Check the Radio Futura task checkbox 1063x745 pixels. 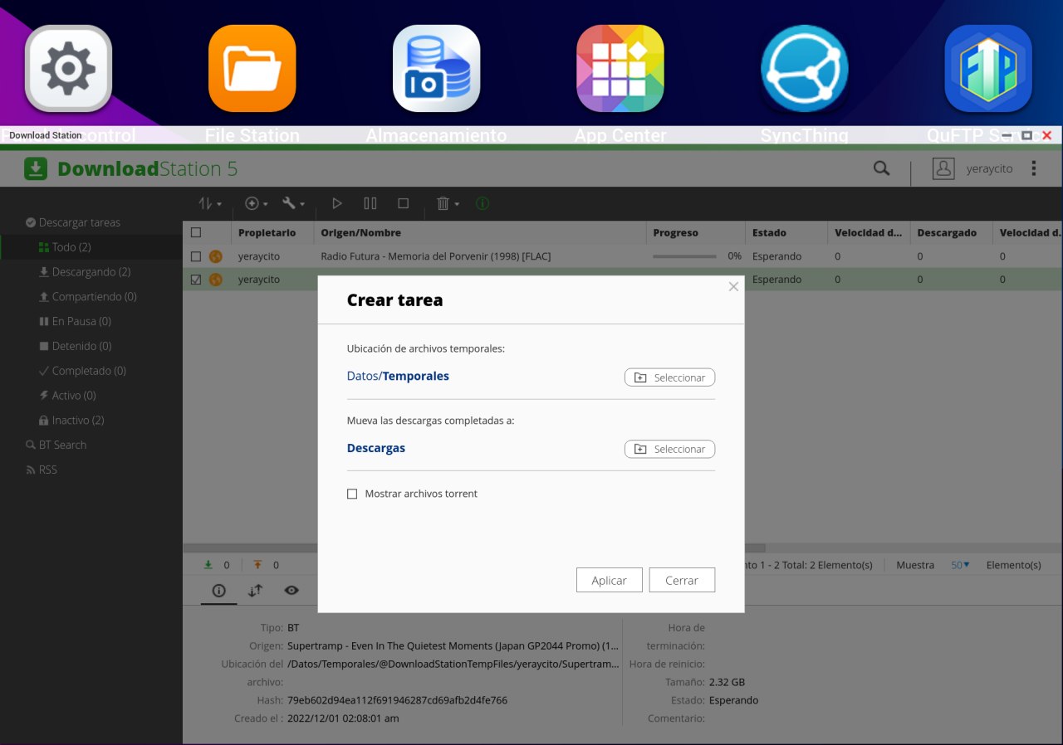pyautogui.click(x=196, y=256)
